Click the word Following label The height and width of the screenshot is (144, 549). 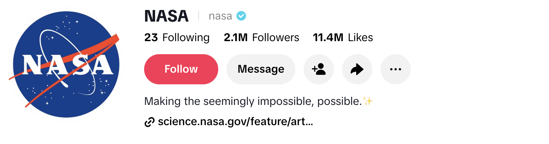(x=186, y=37)
